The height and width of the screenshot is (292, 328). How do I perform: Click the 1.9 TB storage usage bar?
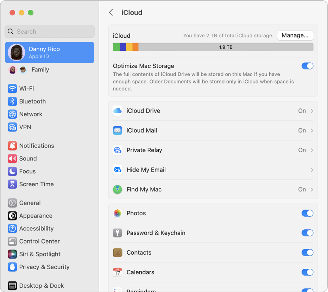[213, 47]
